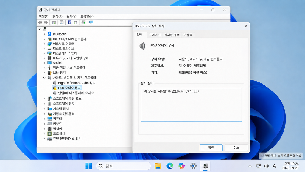Open the 보기(V) menu
The image size is (305, 172).
pyautogui.click(x=71, y=16)
